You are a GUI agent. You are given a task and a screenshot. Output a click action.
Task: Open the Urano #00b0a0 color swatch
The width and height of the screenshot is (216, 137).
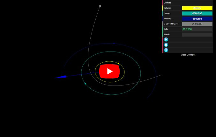[197, 13]
